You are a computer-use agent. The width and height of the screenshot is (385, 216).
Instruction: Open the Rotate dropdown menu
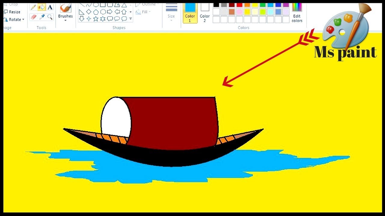pos(14,19)
